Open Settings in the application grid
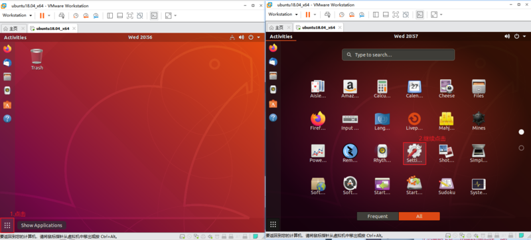This screenshot has height=240, width=531. [x=414, y=153]
